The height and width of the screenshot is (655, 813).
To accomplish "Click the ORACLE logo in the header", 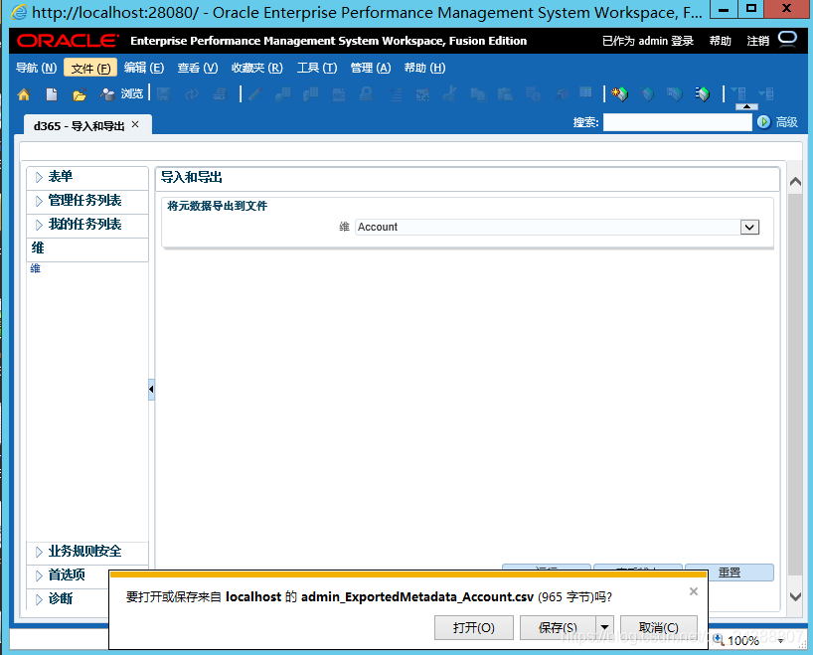I will click(68, 41).
